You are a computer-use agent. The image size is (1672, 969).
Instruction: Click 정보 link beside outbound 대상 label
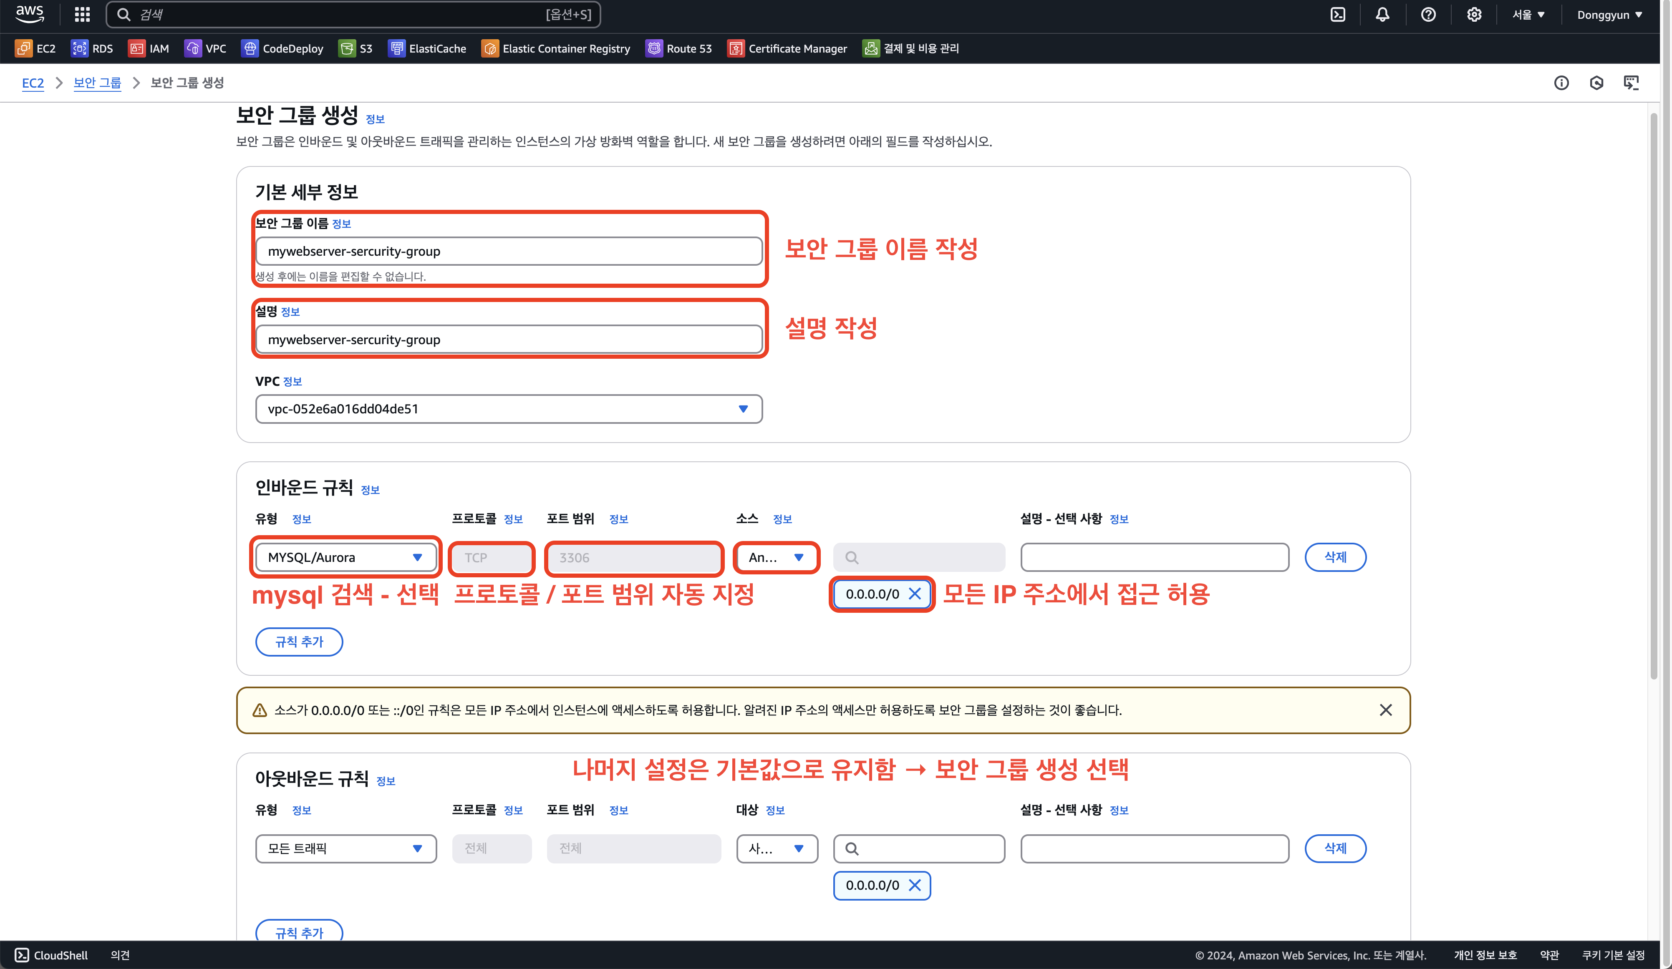pyautogui.click(x=775, y=810)
